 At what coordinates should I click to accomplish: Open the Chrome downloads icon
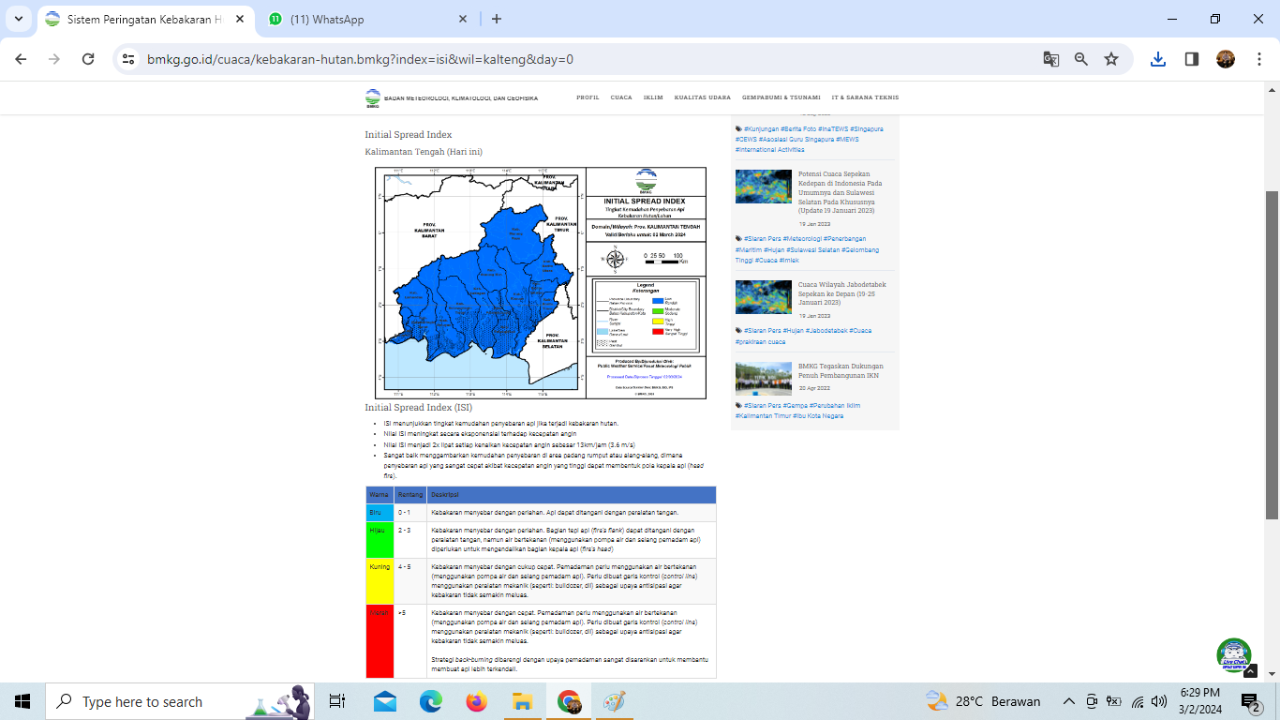[x=1158, y=59]
